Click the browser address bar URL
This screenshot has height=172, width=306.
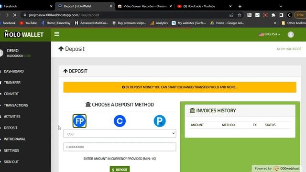[x=64, y=15]
